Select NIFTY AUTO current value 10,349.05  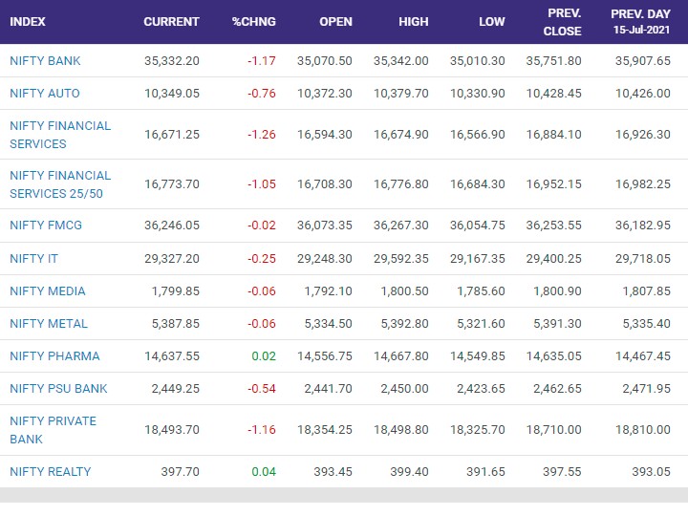172,93
